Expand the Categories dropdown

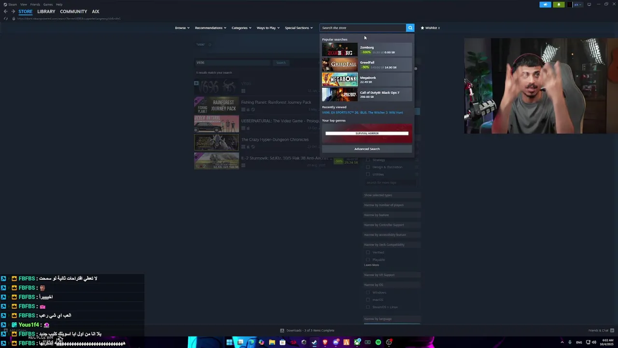(241, 28)
